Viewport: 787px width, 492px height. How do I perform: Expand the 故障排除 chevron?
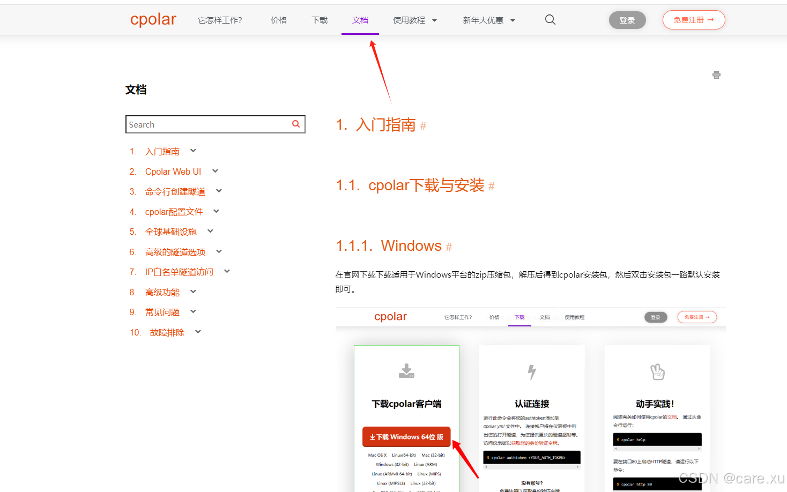[198, 332]
